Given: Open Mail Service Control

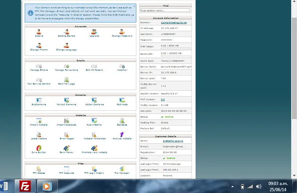Looking at the screenshot, I should (x=39, y=80).
